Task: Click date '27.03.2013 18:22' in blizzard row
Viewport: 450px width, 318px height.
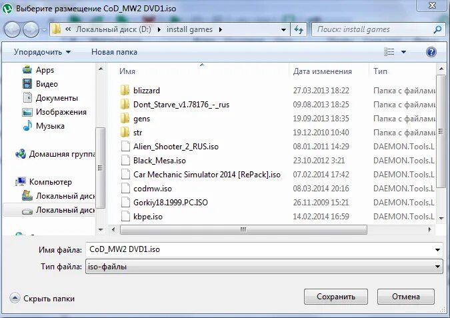Action: tap(321, 91)
